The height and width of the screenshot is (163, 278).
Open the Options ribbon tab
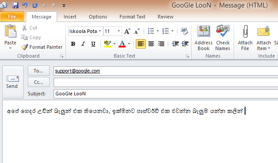click(x=98, y=17)
